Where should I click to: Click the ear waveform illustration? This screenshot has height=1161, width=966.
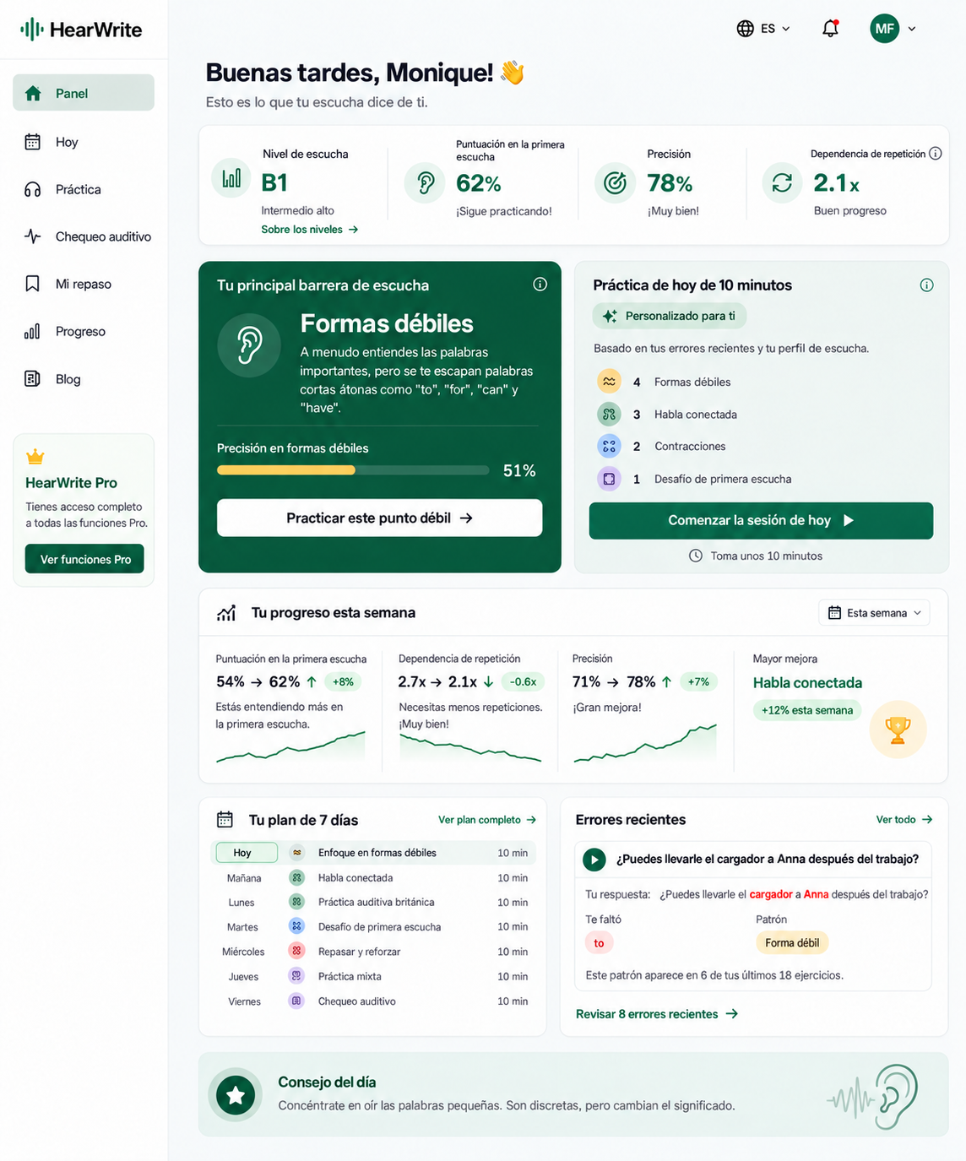tap(874, 1096)
